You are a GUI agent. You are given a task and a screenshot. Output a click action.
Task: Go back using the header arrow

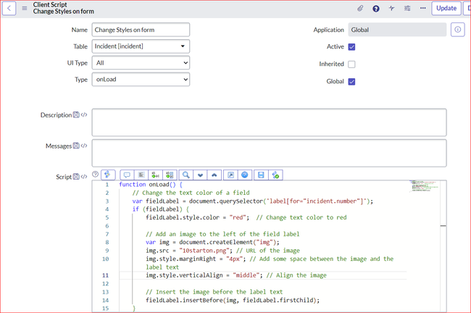[x=9, y=8]
